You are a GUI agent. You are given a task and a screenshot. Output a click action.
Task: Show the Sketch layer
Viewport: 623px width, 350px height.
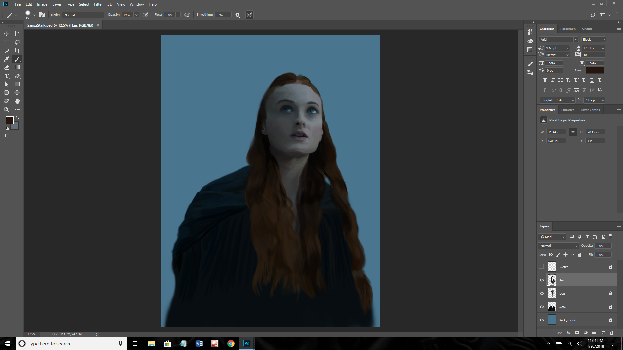(542, 267)
